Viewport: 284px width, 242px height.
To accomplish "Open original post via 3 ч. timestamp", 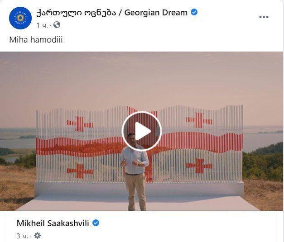I will (22, 236).
